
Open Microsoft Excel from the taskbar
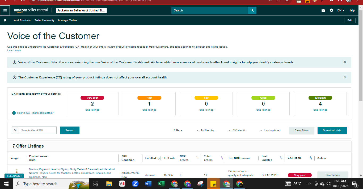[x=161, y=184]
